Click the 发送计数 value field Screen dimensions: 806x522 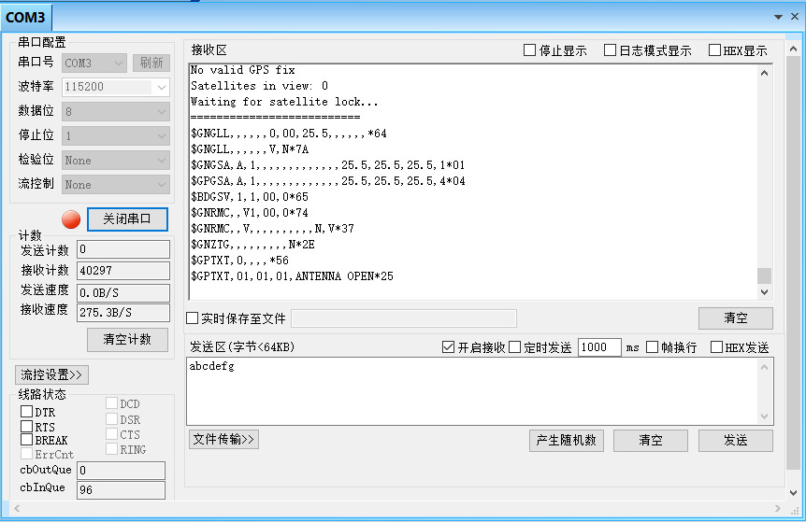pos(123,249)
